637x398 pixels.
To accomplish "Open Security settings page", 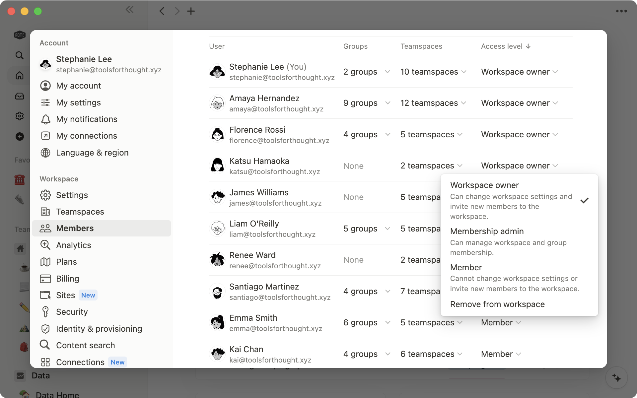I will [x=72, y=312].
